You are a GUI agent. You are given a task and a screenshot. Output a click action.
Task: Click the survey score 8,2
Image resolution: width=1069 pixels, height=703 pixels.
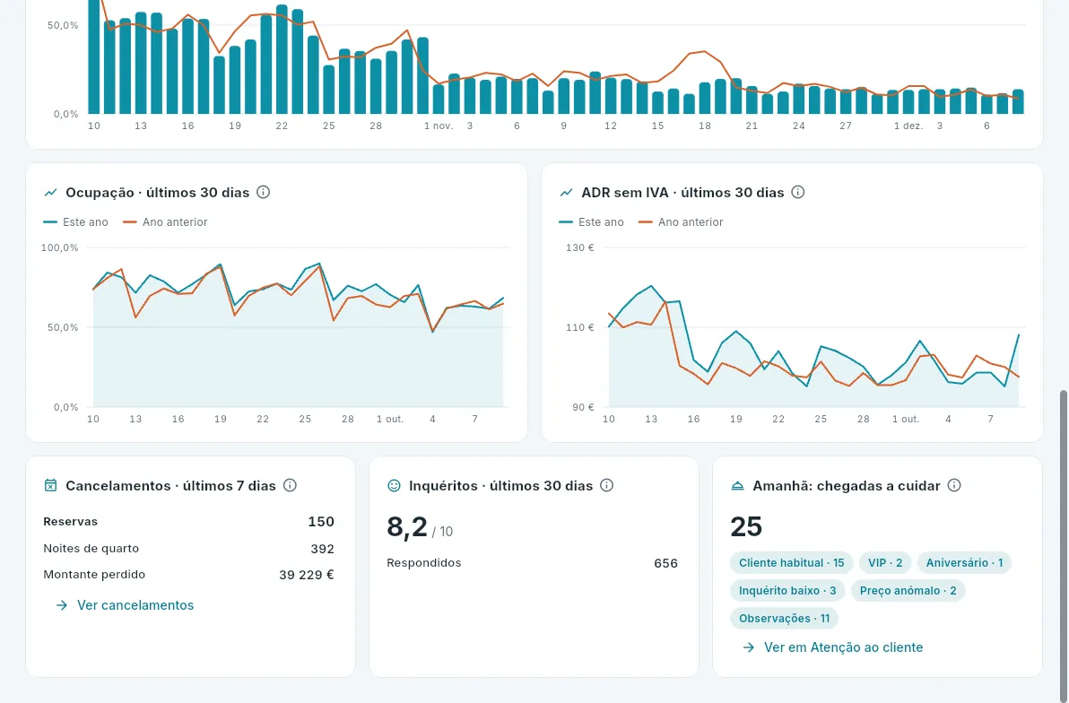pyautogui.click(x=407, y=527)
